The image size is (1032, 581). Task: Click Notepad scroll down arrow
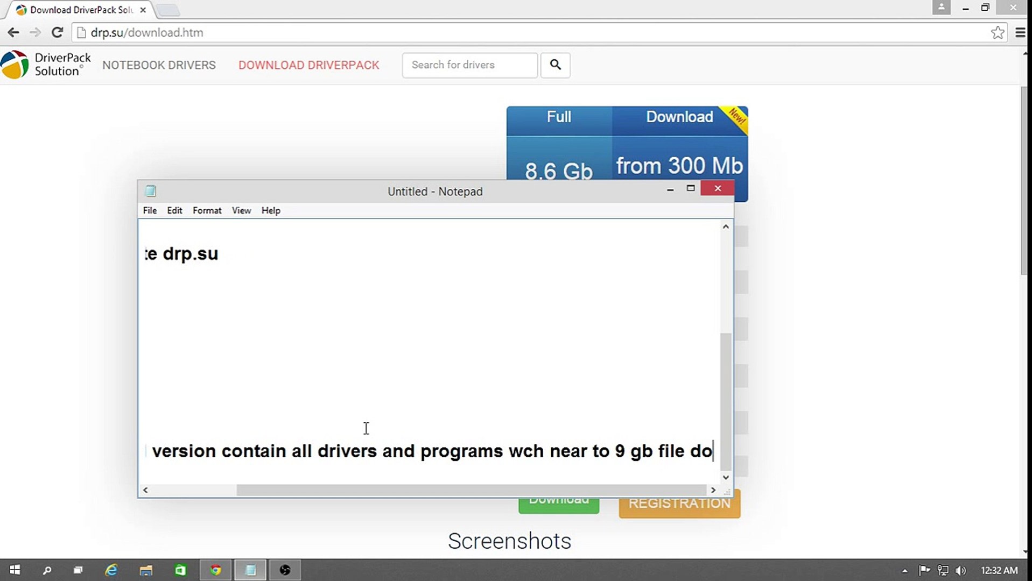[x=726, y=477]
